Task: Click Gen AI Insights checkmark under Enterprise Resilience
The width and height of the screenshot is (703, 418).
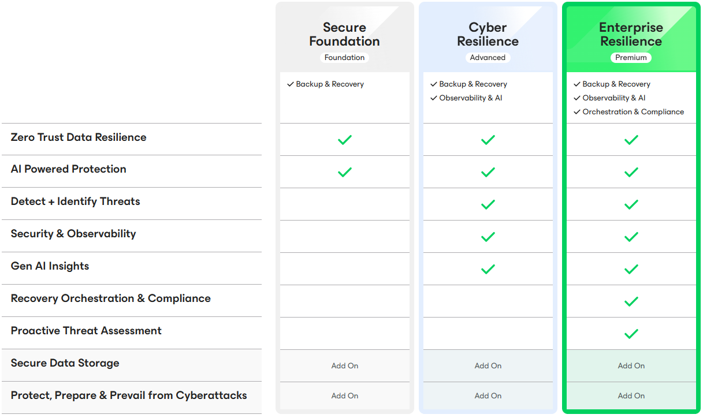Action: point(631,269)
